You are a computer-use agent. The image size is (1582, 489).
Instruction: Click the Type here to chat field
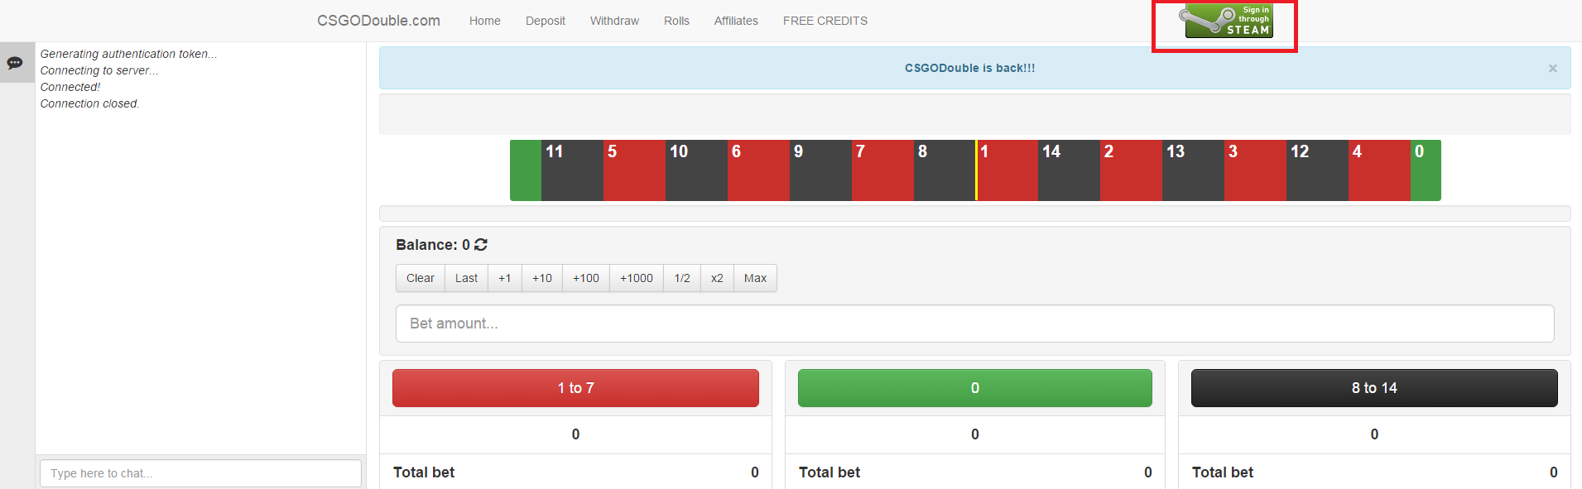point(200,473)
